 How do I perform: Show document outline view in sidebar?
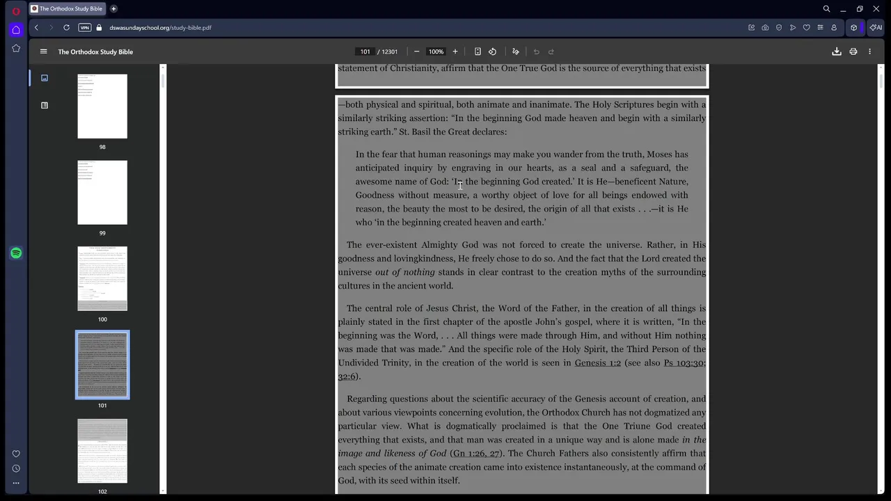(x=45, y=105)
